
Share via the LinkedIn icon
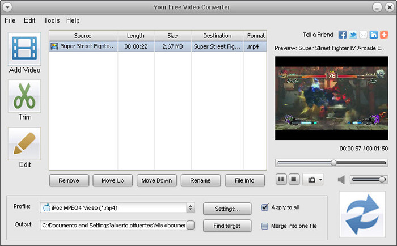coord(373,35)
